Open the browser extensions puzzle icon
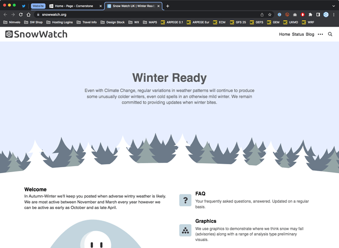Image resolution: width=339 pixels, height=248 pixels. click(x=310, y=14)
